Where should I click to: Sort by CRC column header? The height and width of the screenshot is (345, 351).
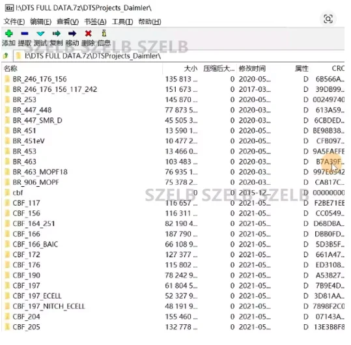pos(338,68)
